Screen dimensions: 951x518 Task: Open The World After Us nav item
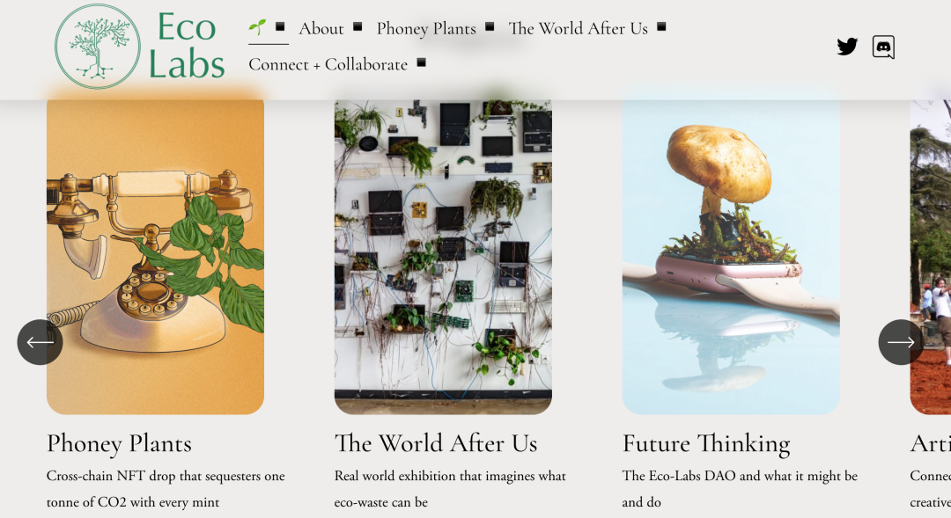(578, 28)
